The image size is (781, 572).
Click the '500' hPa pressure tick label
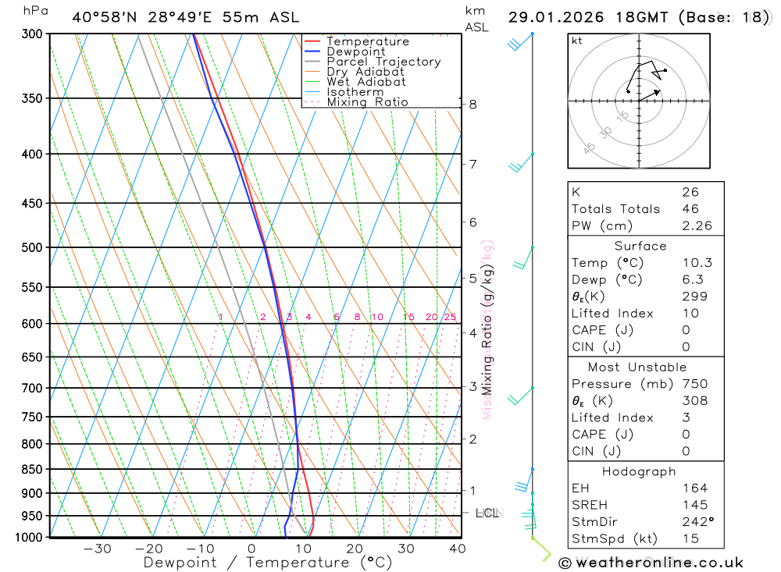(32, 248)
